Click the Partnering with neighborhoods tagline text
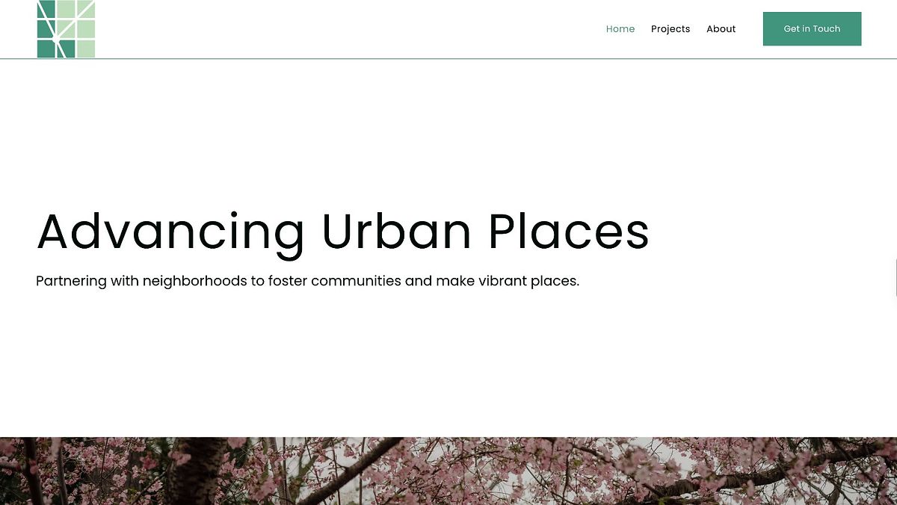The image size is (897, 505). [x=308, y=282]
